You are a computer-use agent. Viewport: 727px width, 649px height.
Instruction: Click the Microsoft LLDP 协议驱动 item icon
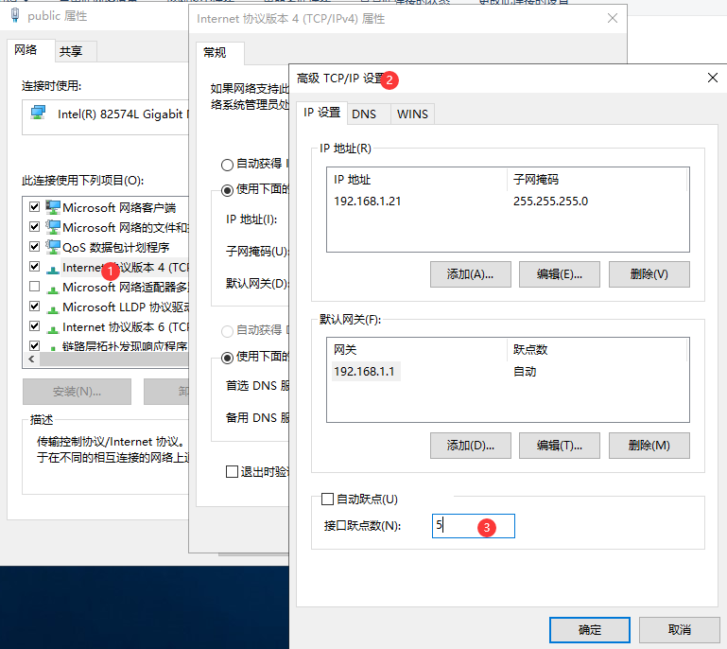point(54,307)
